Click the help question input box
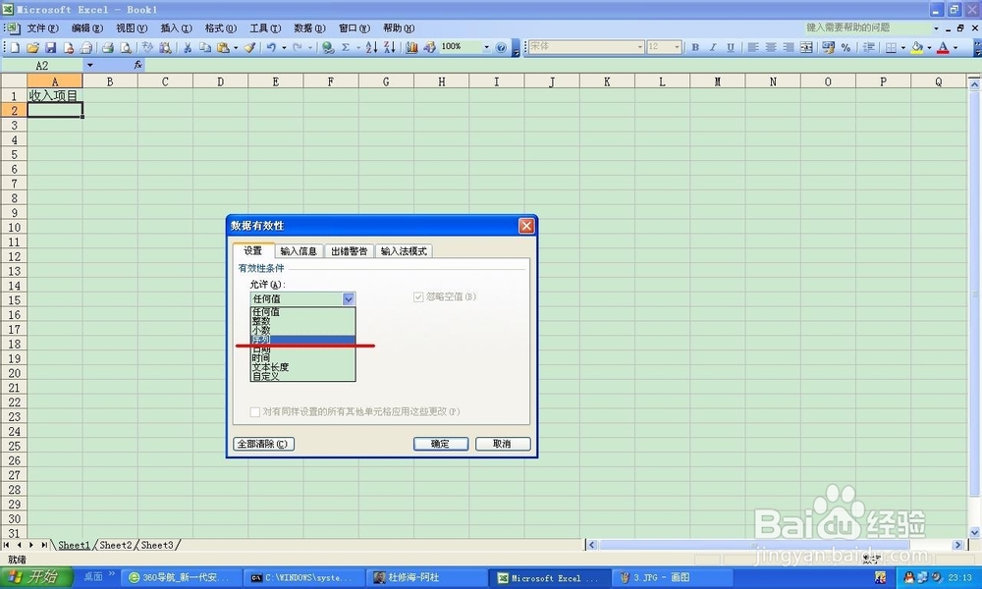Screen dimensions: 982x589 point(867,27)
